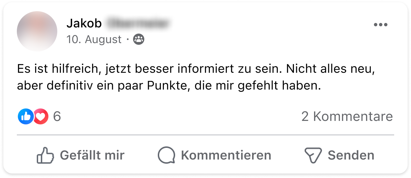Show who reacted via the count 6
411x178 pixels.
[x=57, y=116]
